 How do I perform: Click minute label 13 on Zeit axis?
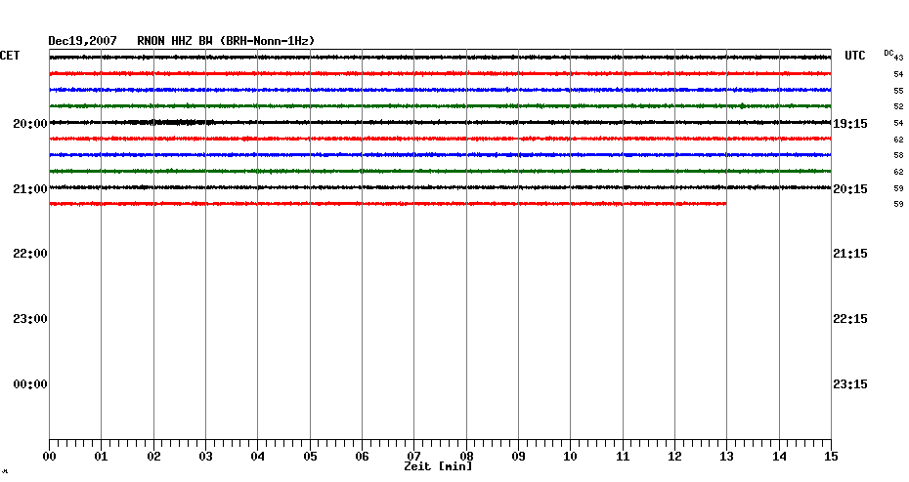click(x=726, y=457)
